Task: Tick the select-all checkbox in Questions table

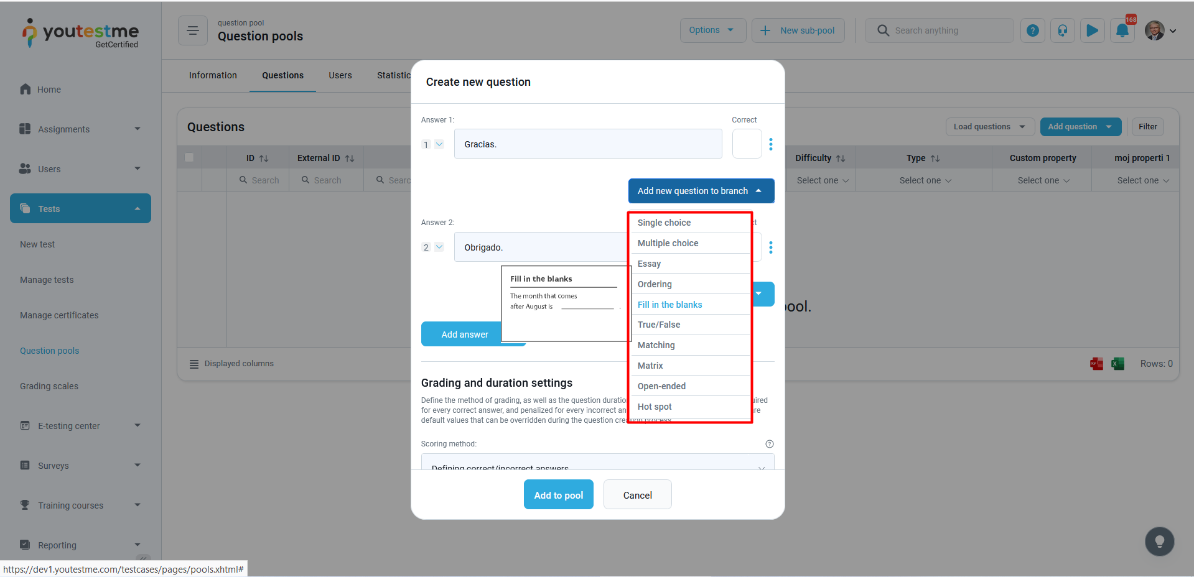Action: click(189, 157)
